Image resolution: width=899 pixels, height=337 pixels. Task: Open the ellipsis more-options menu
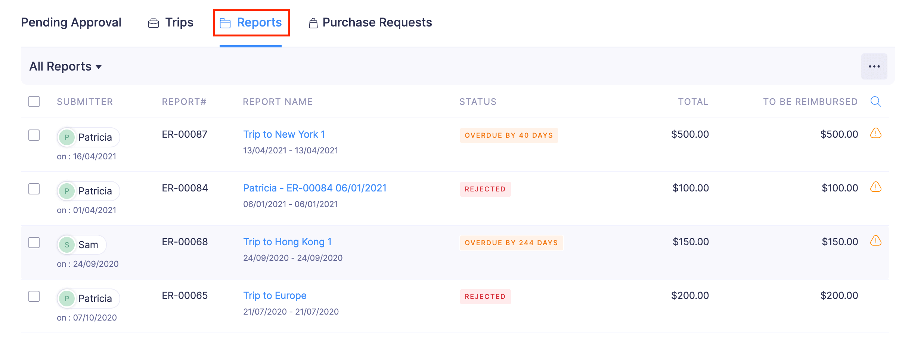pos(875,66)
